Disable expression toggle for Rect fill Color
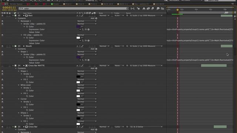Screen dimensions: 237x133 (80, 41)
